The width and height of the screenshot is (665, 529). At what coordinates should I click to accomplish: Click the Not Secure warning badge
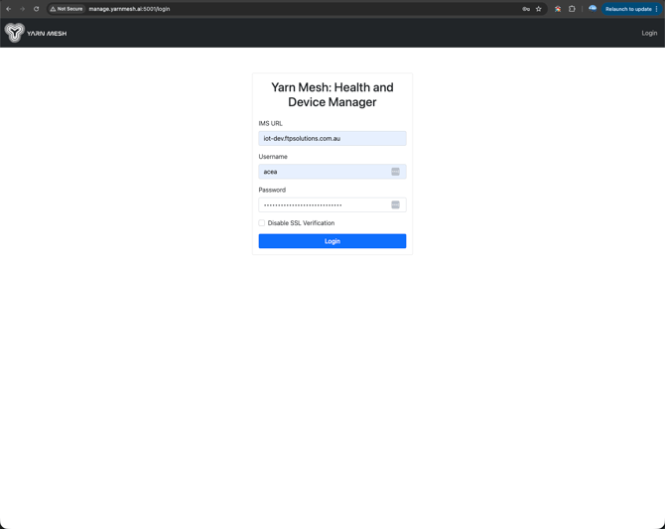(x=66, y=9)
